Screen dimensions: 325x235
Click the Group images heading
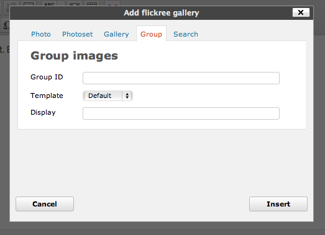(x=74, y=56)
